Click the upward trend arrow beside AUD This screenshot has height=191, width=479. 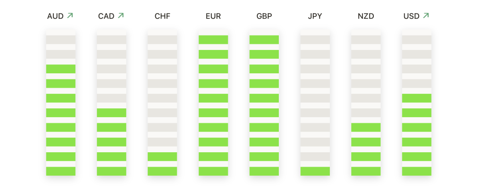70,16
